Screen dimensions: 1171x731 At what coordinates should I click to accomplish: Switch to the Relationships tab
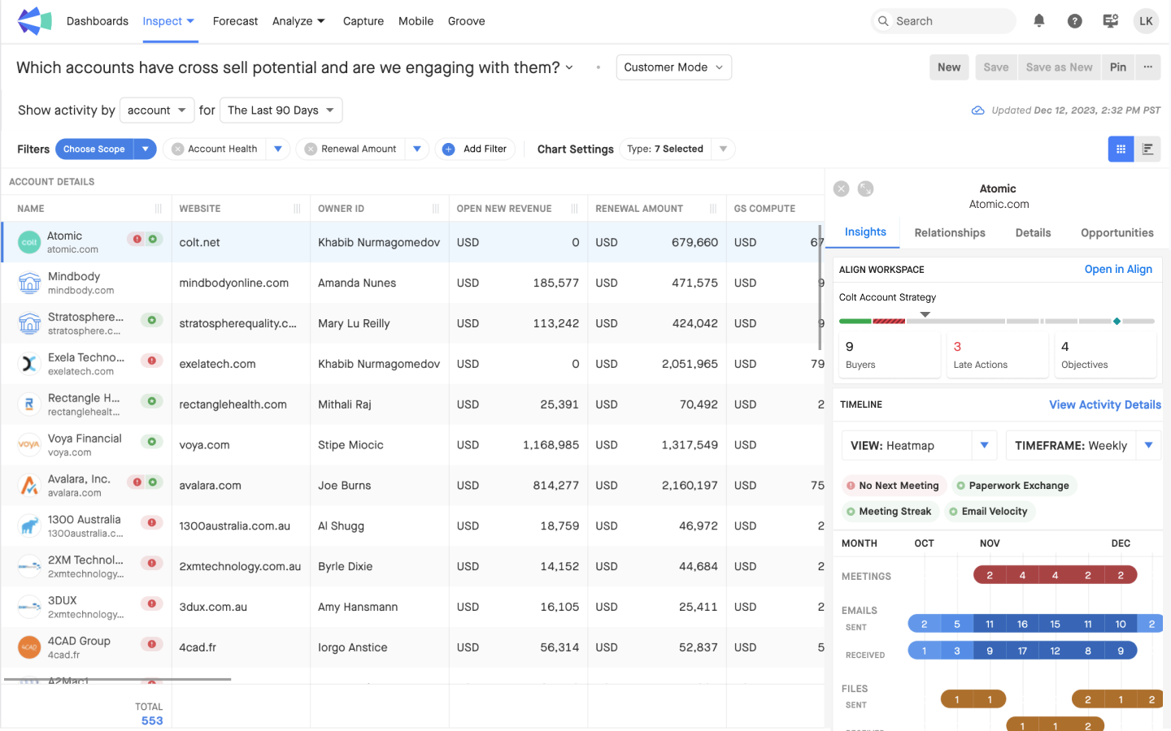coord(950,233)
